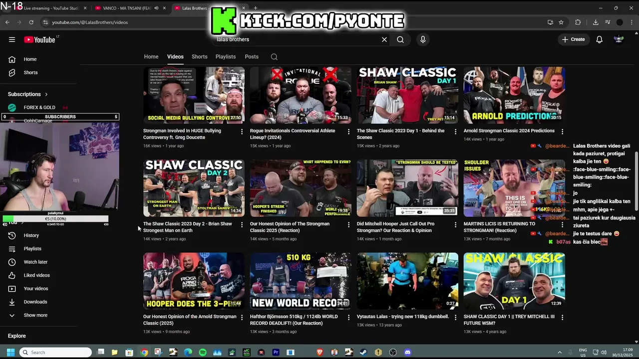Viewport: 639px width, 359px height.
Task: Click the Create button
Action: [573, 39]
